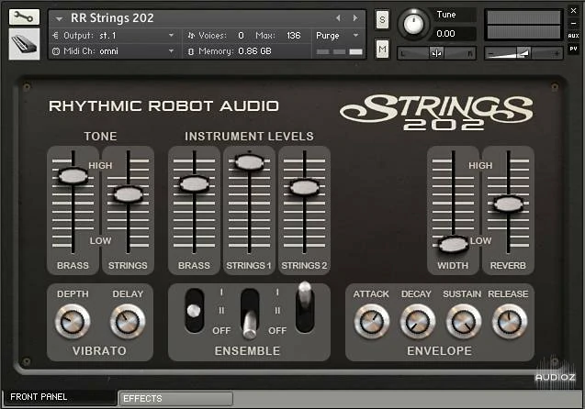Click the keyboard instrument thumbnail
This screenshot has height=409, width=585.
(x=24, y=44)
